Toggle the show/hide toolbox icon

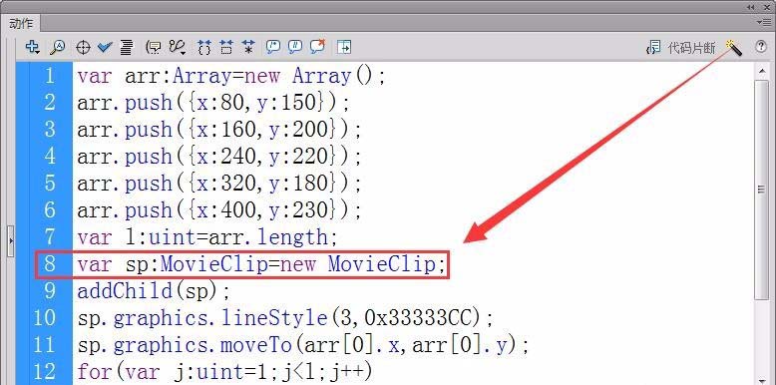tap(344, 47)
